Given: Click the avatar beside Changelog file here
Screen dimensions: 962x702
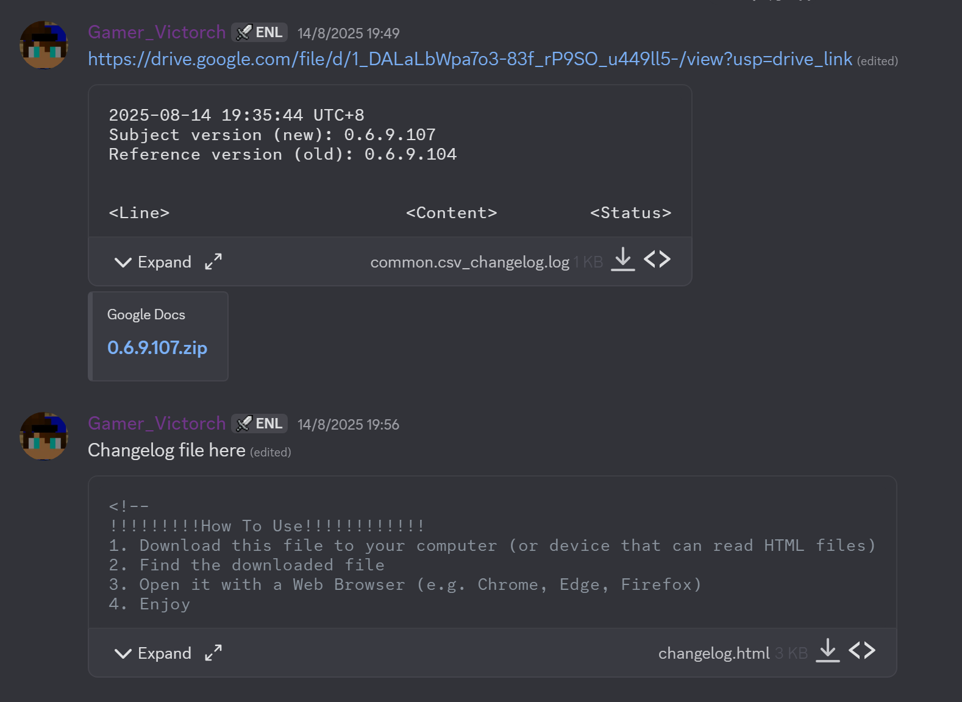Looking at the screenshot, I should pos(44,436).
